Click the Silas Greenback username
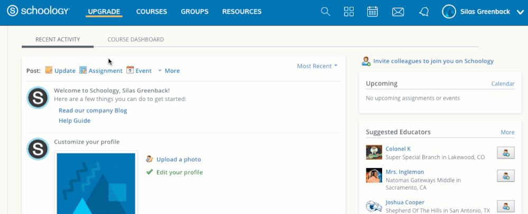 (485, 12)
